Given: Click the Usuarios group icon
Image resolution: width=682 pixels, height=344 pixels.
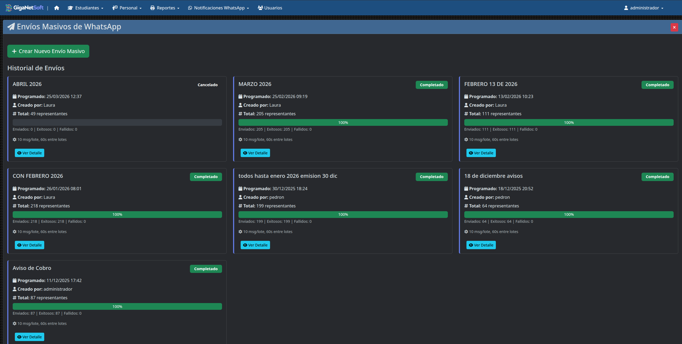Looking at the screenshot, I should (x=260, y=8).
